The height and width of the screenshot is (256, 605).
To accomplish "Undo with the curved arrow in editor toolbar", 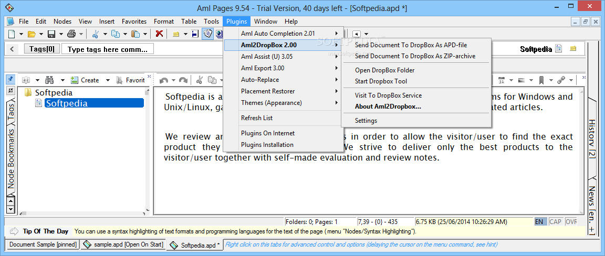I will (164, 80).
